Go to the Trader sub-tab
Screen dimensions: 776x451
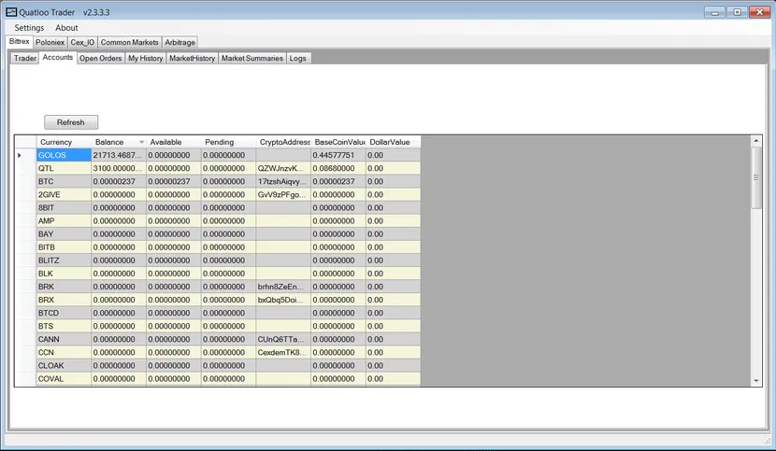[x=25, y=58]
